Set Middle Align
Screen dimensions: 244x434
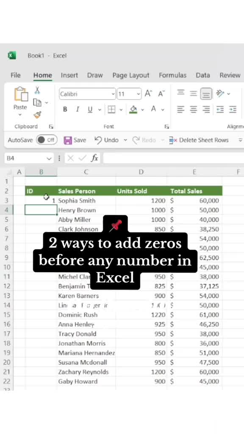point(193,94)
